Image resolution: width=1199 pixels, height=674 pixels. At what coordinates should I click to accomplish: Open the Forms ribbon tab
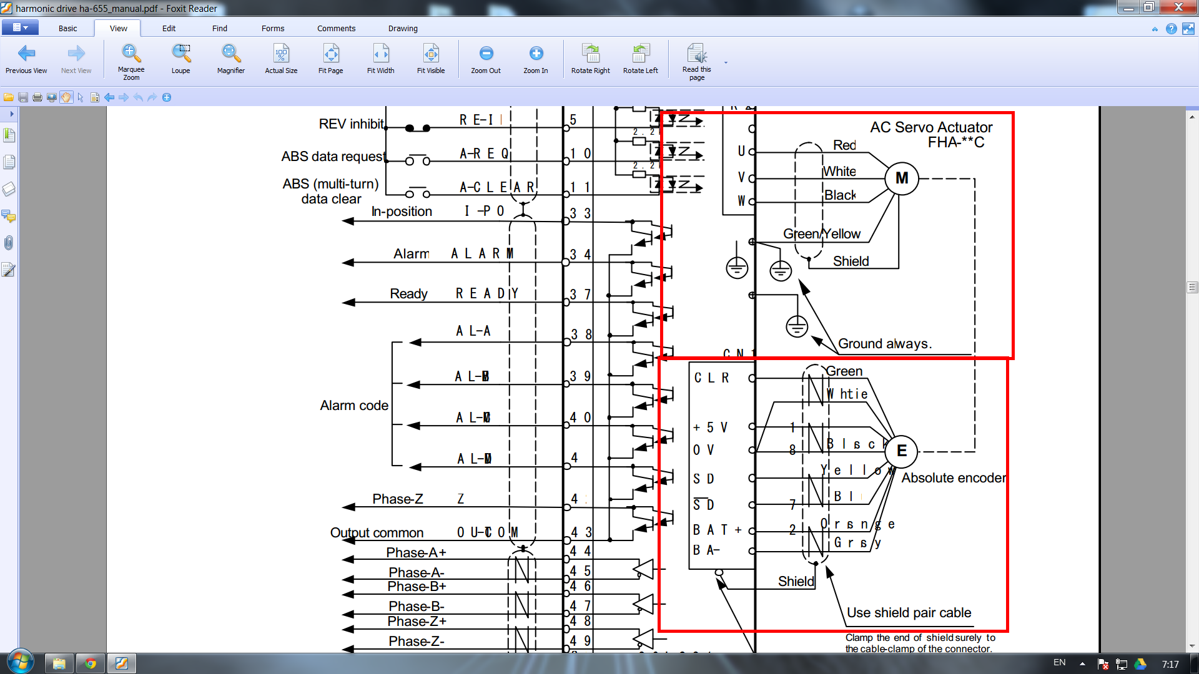tap(272, 28)
